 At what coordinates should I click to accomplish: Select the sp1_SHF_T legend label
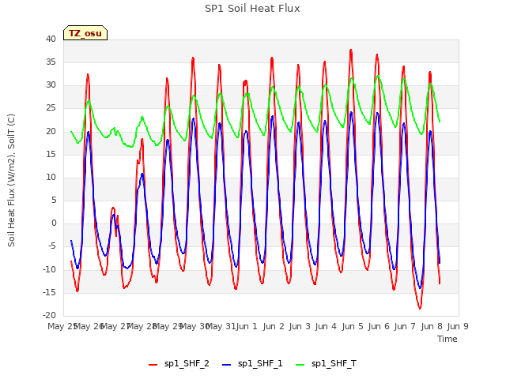334,364
